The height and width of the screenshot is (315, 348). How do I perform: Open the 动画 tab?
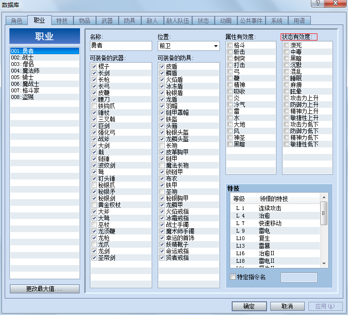point(226,21)
